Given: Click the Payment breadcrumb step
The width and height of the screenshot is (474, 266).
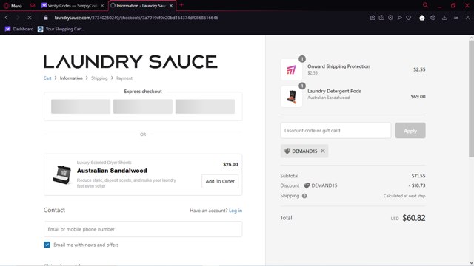Looking at the screenshot, I should tap(124, 78).
